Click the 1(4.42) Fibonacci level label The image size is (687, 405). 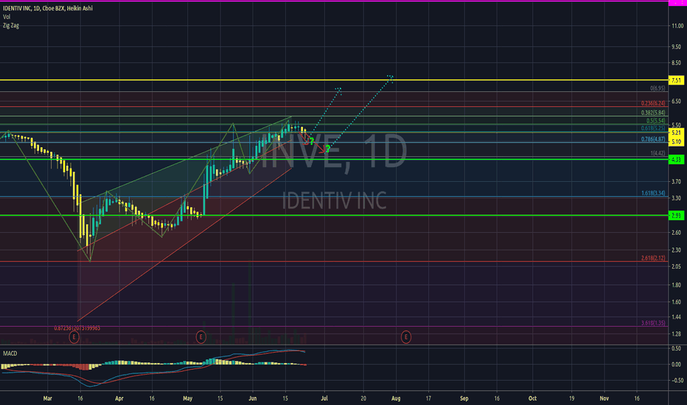pyautogui.click(x=658, y=153)
